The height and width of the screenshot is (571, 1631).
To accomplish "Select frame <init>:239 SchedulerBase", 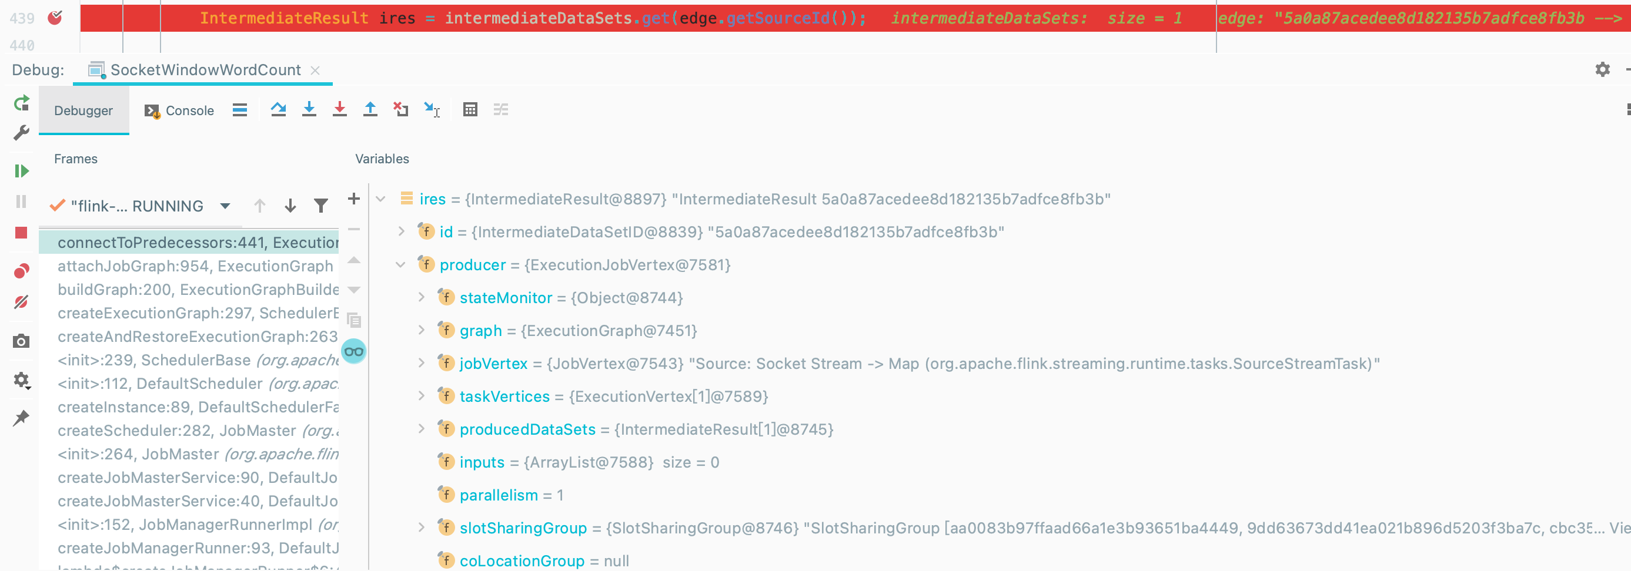I will (x=189, y=360).
